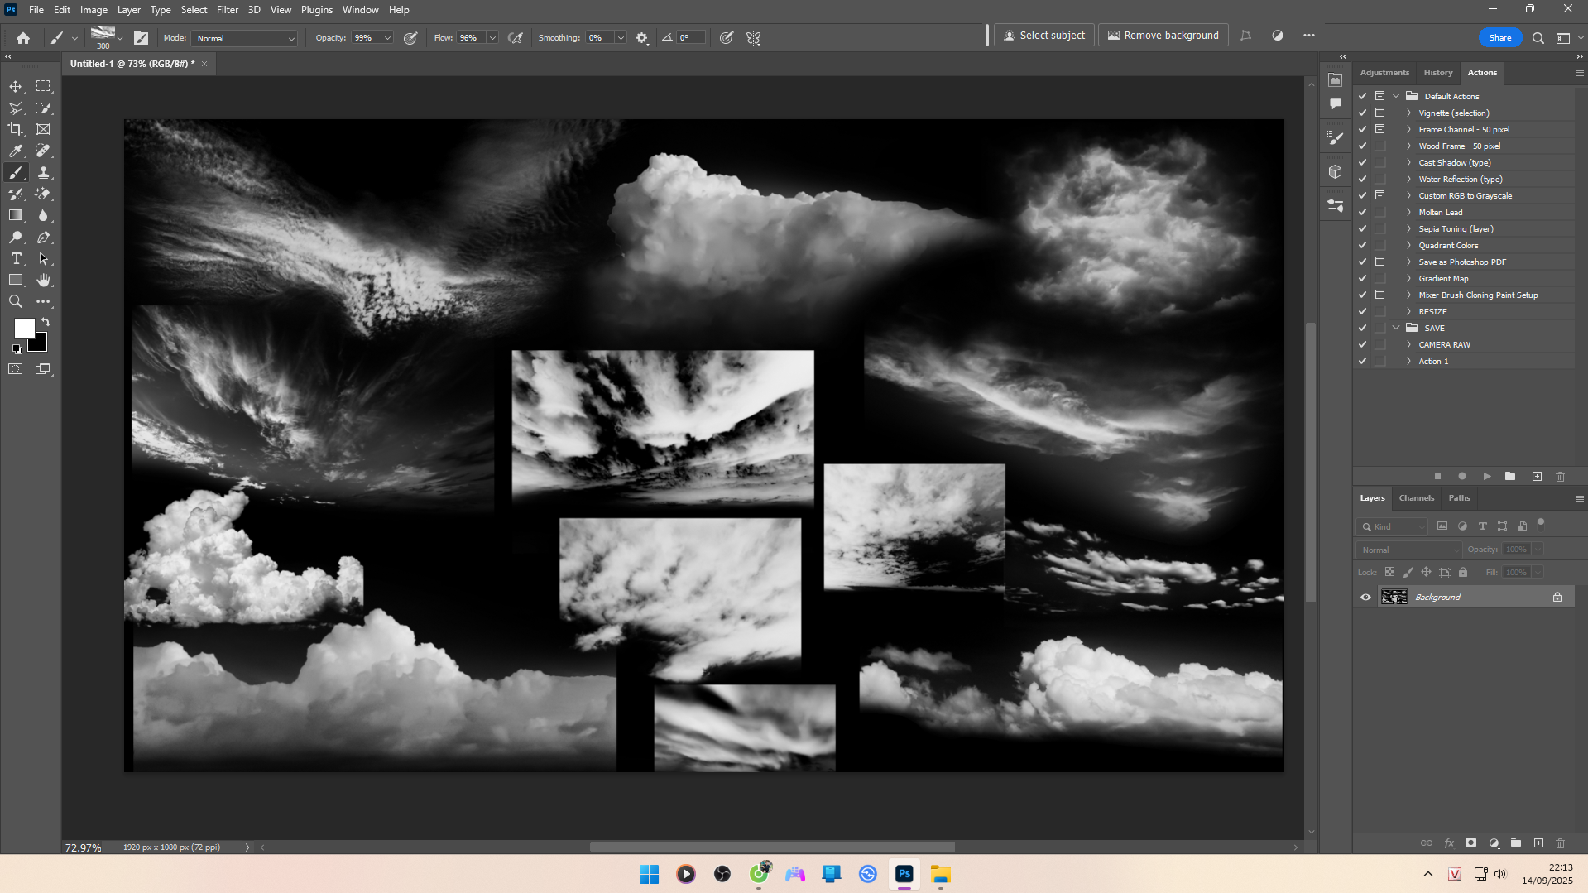Select the Move tool
Screen dimensions: 1588x893
[16, 87]
